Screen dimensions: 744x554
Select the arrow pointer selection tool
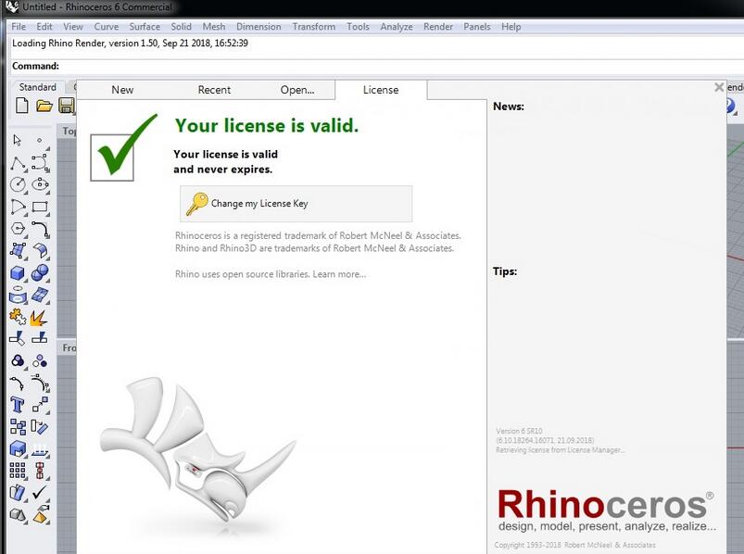18,141
